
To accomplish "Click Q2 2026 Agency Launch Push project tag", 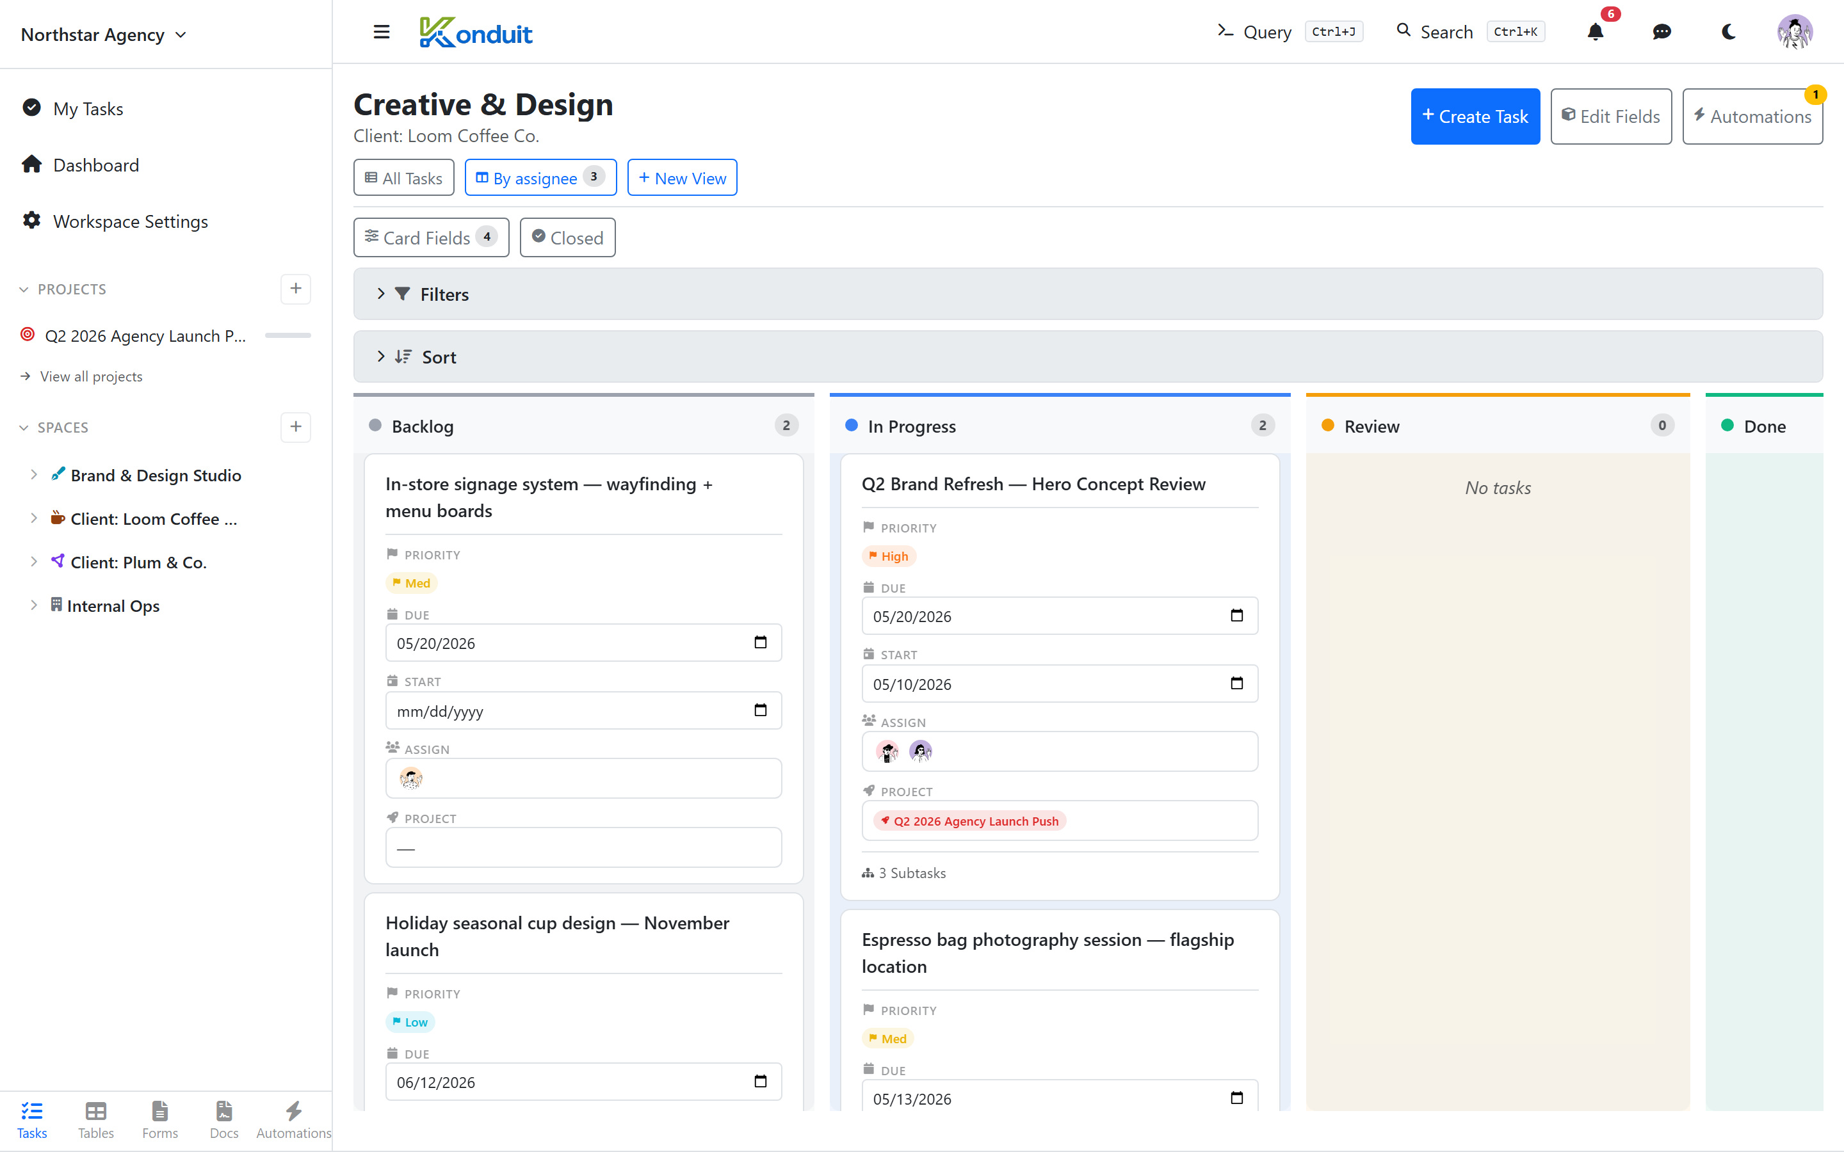I will [x=969, y=820].
